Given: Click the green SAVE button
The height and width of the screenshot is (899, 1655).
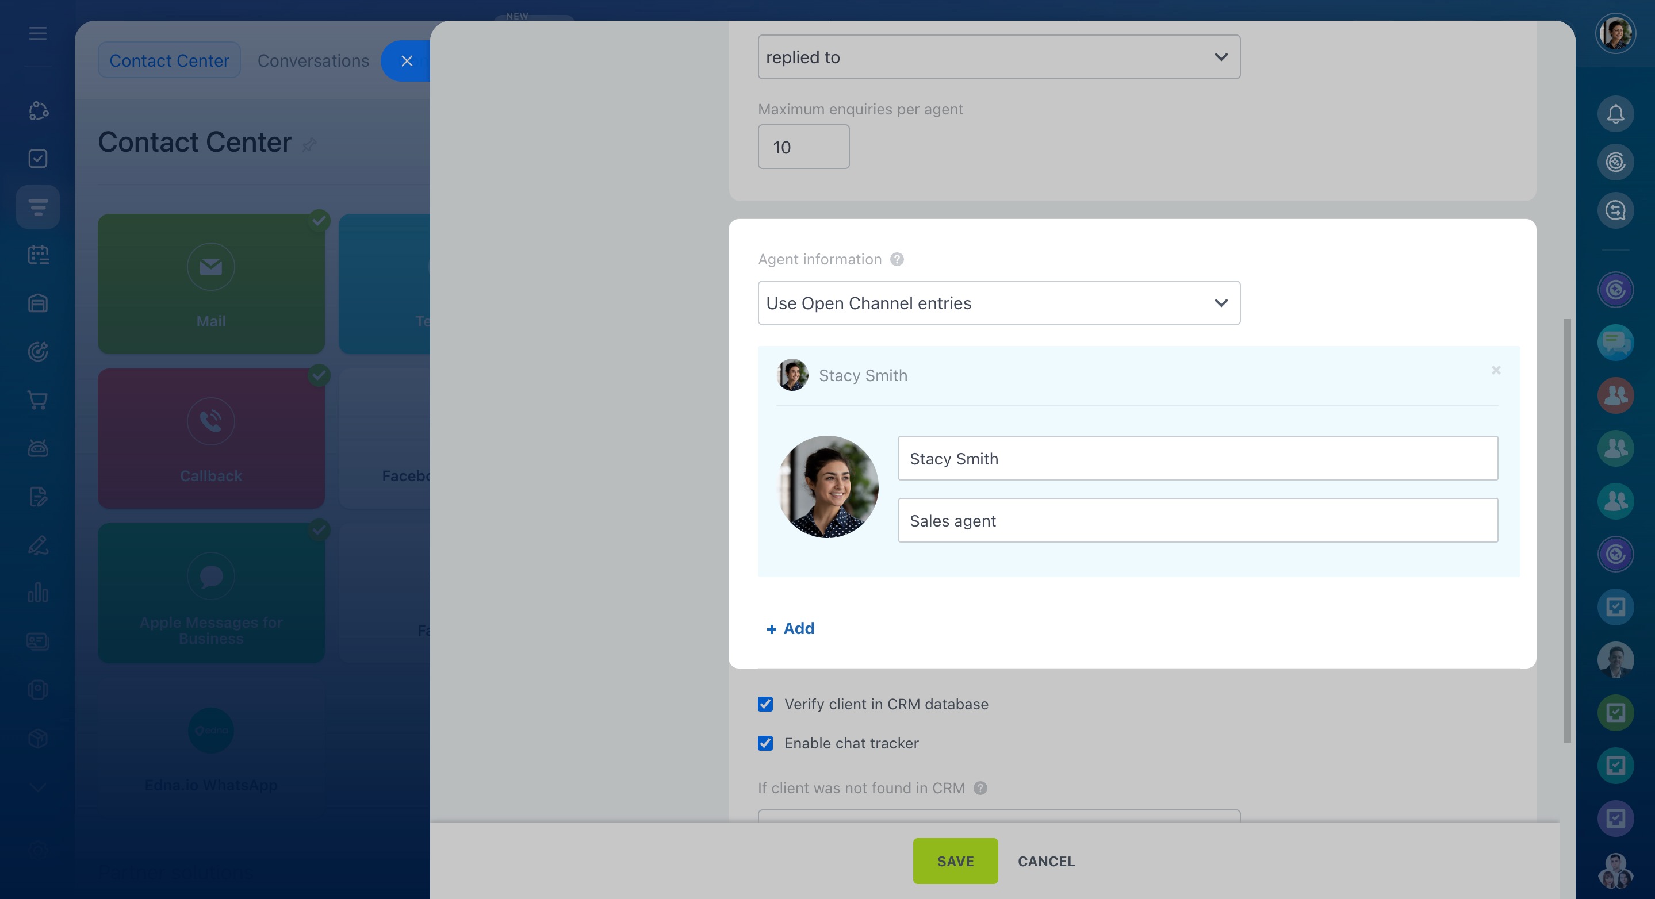Looking at the screenshot, I should point(955,861).
